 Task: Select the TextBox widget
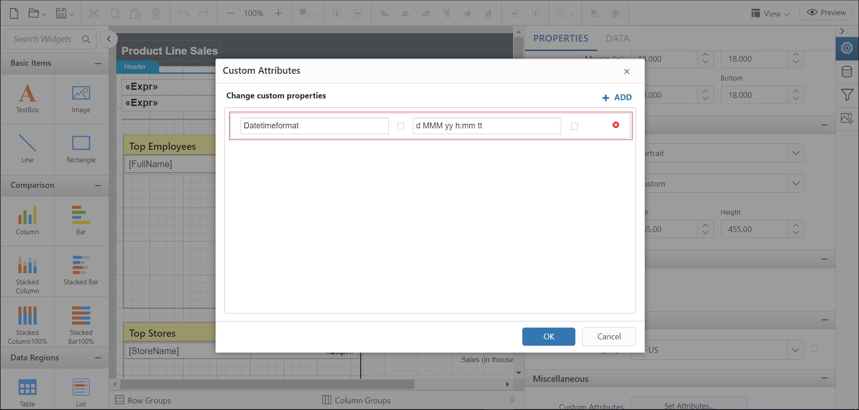click(x=27, y=99)
